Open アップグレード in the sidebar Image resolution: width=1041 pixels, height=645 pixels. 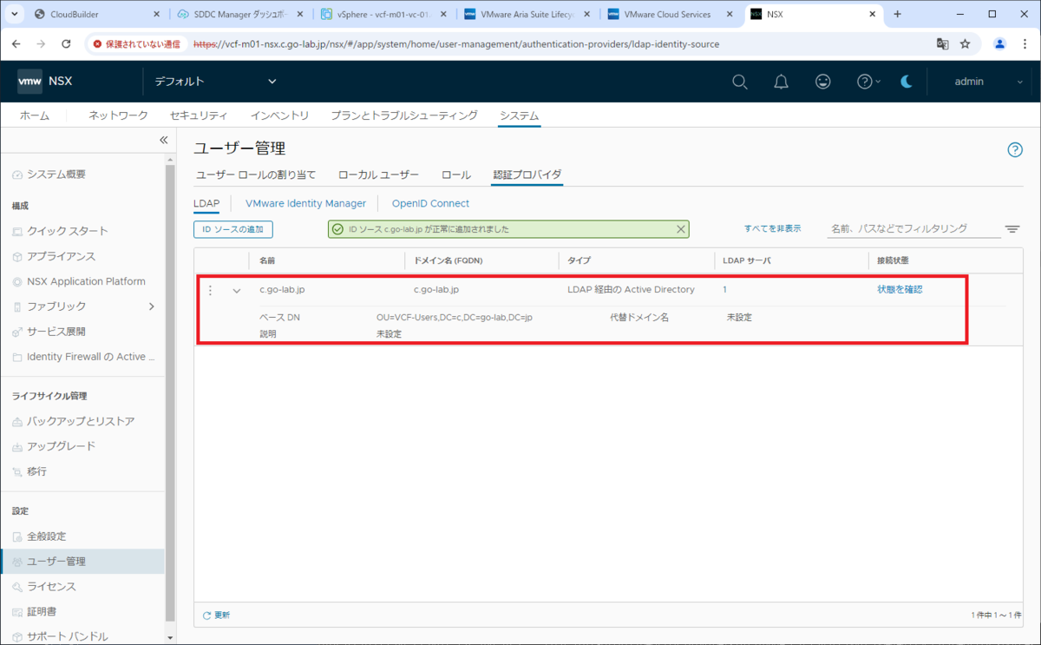click(x=61, y=446)
